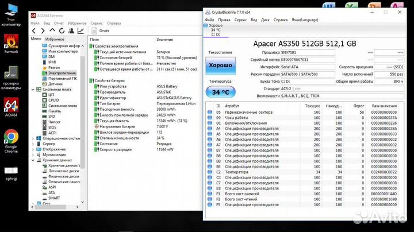Image resolution: width=414 pixels, height=232 pixels.
Task: Launch AIDA64 desktop shortcut
Action: coord(11,107)
